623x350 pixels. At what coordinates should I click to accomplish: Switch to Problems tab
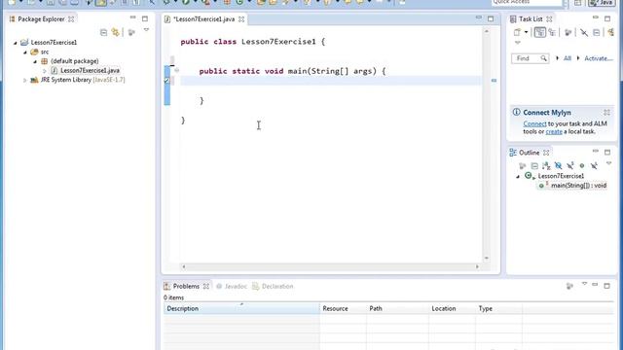coord(186,286)
